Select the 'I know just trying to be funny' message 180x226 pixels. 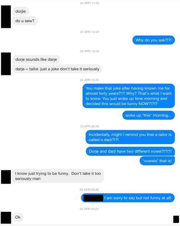[58, 176]
